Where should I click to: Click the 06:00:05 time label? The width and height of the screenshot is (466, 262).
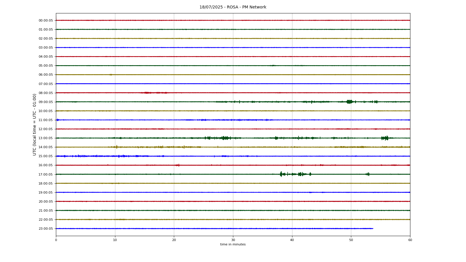[x=46, y=75]
